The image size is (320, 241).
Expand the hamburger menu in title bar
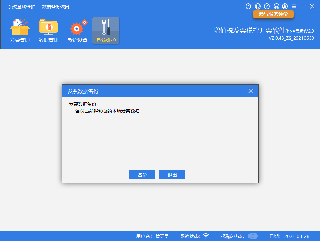[x=294, y=6]
